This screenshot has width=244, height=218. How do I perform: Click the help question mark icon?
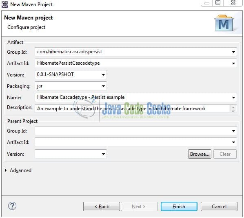(12, 206)
